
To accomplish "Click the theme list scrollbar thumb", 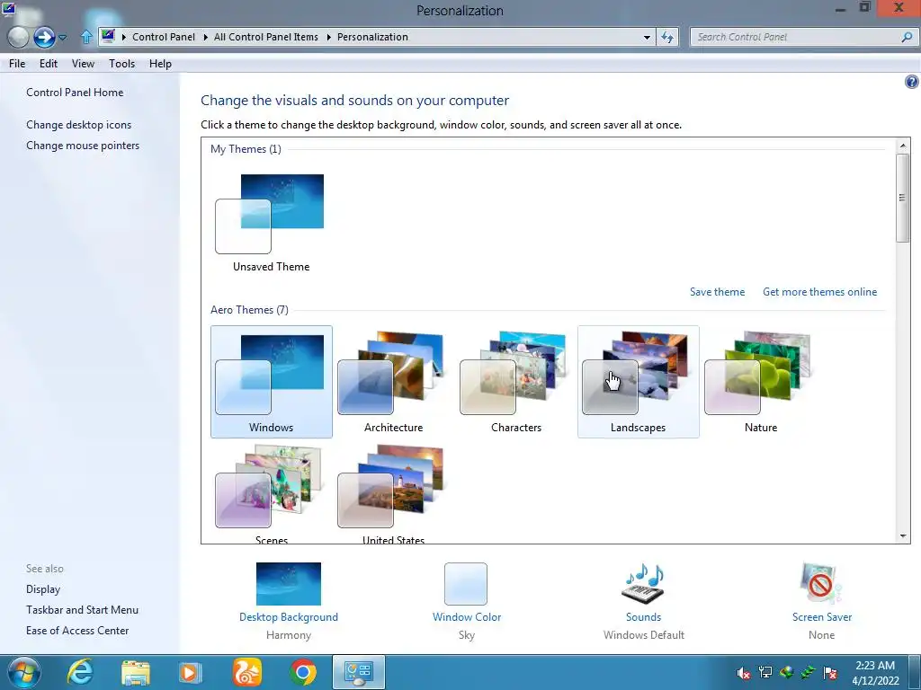I will pos(903,198).
